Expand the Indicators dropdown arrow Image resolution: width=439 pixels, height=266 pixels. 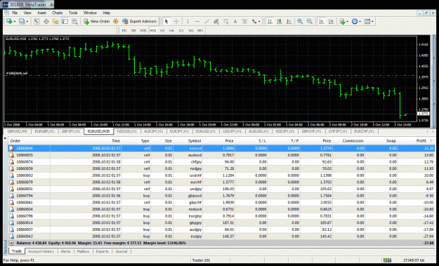pos(348,22)
